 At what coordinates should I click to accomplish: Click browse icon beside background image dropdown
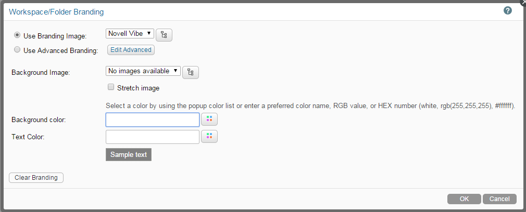tap(191, 72)
